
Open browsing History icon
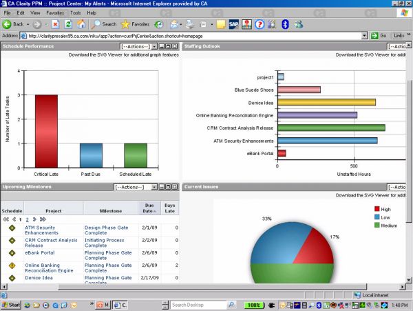[158, 25]
